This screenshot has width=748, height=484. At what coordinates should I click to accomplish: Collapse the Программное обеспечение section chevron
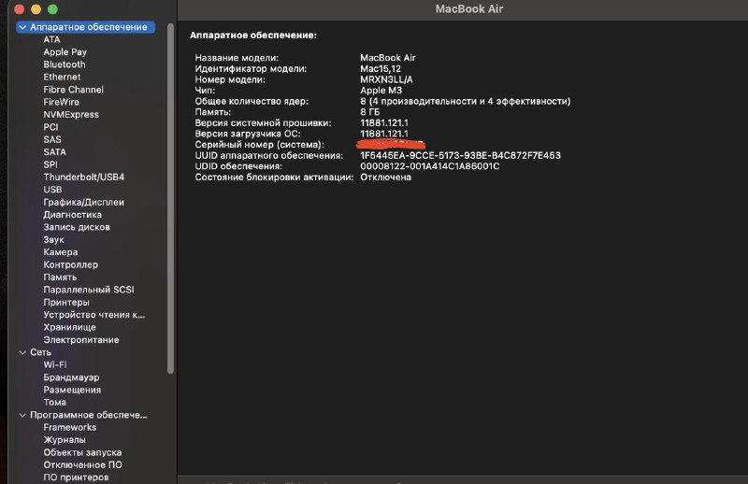(x=22, y=416)
